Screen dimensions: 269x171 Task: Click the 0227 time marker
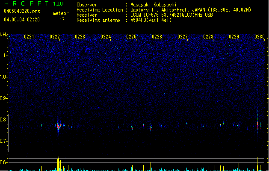[183, 37]
